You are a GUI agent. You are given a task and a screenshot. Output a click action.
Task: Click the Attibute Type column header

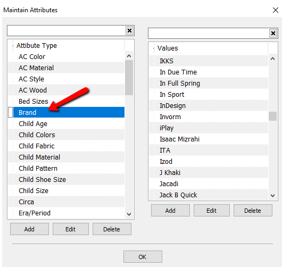coord(68,46)
